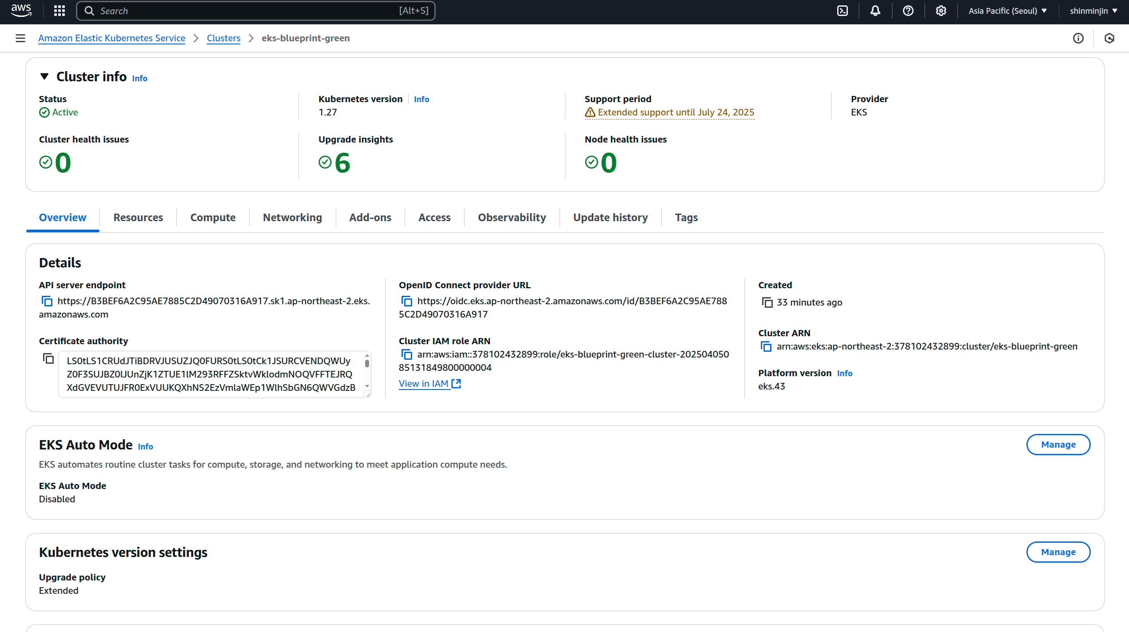Click Manage for Kubernetes version settings
The width and height of the screenshot is (1129, 632).
pos(1058,552)
